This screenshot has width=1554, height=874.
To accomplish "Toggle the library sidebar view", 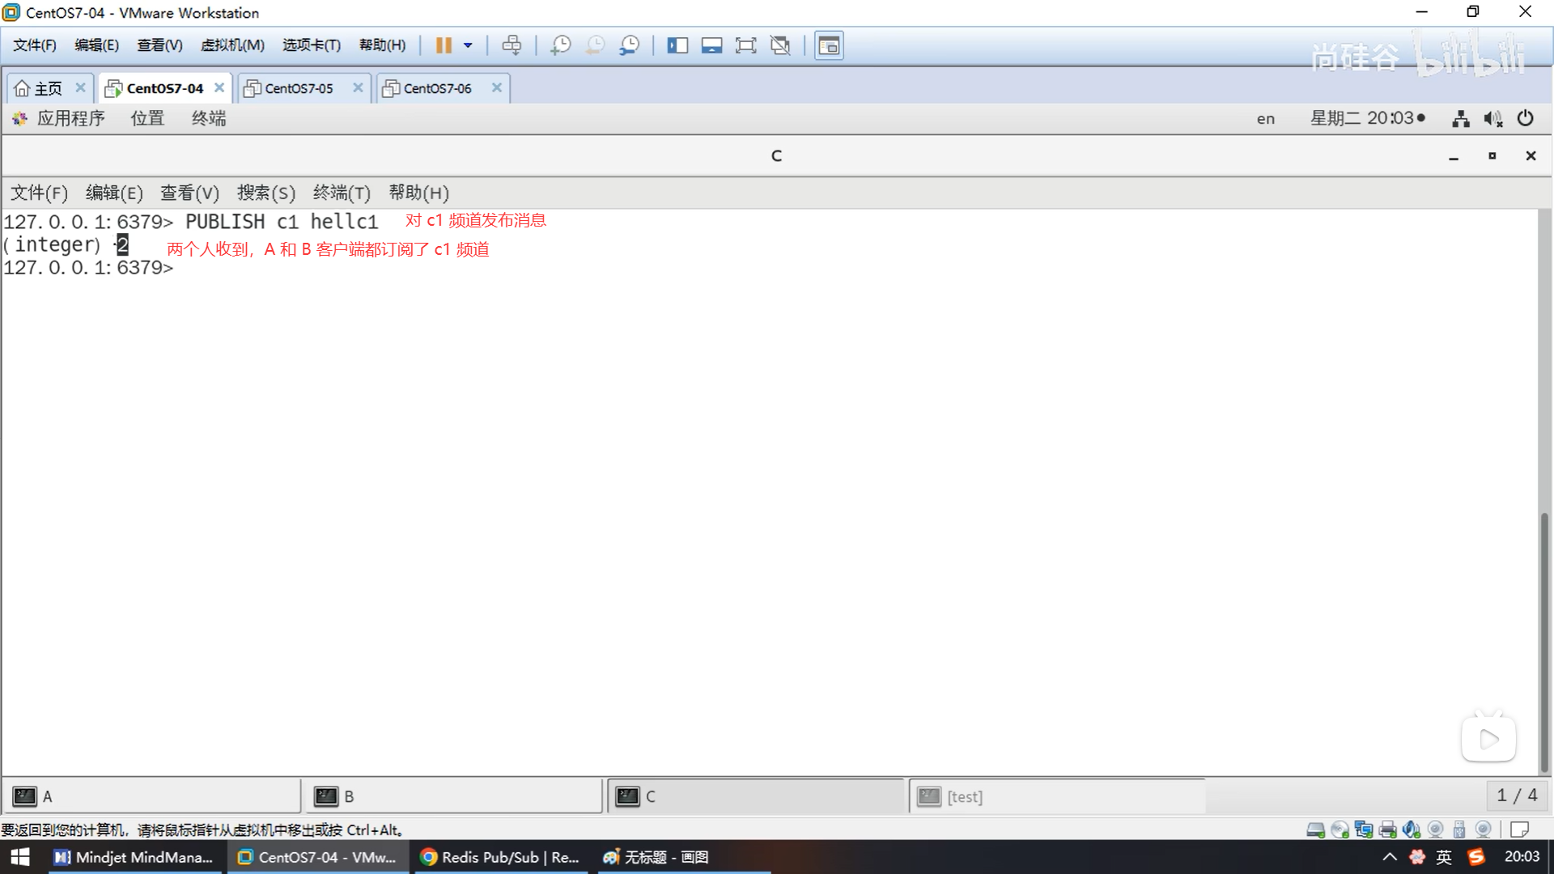I will [677, 45].
